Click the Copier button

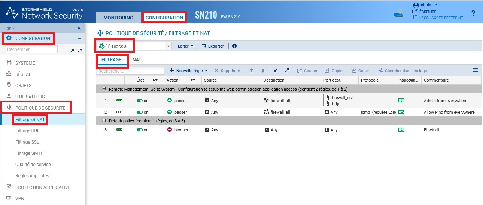click(x=334, y=71)
